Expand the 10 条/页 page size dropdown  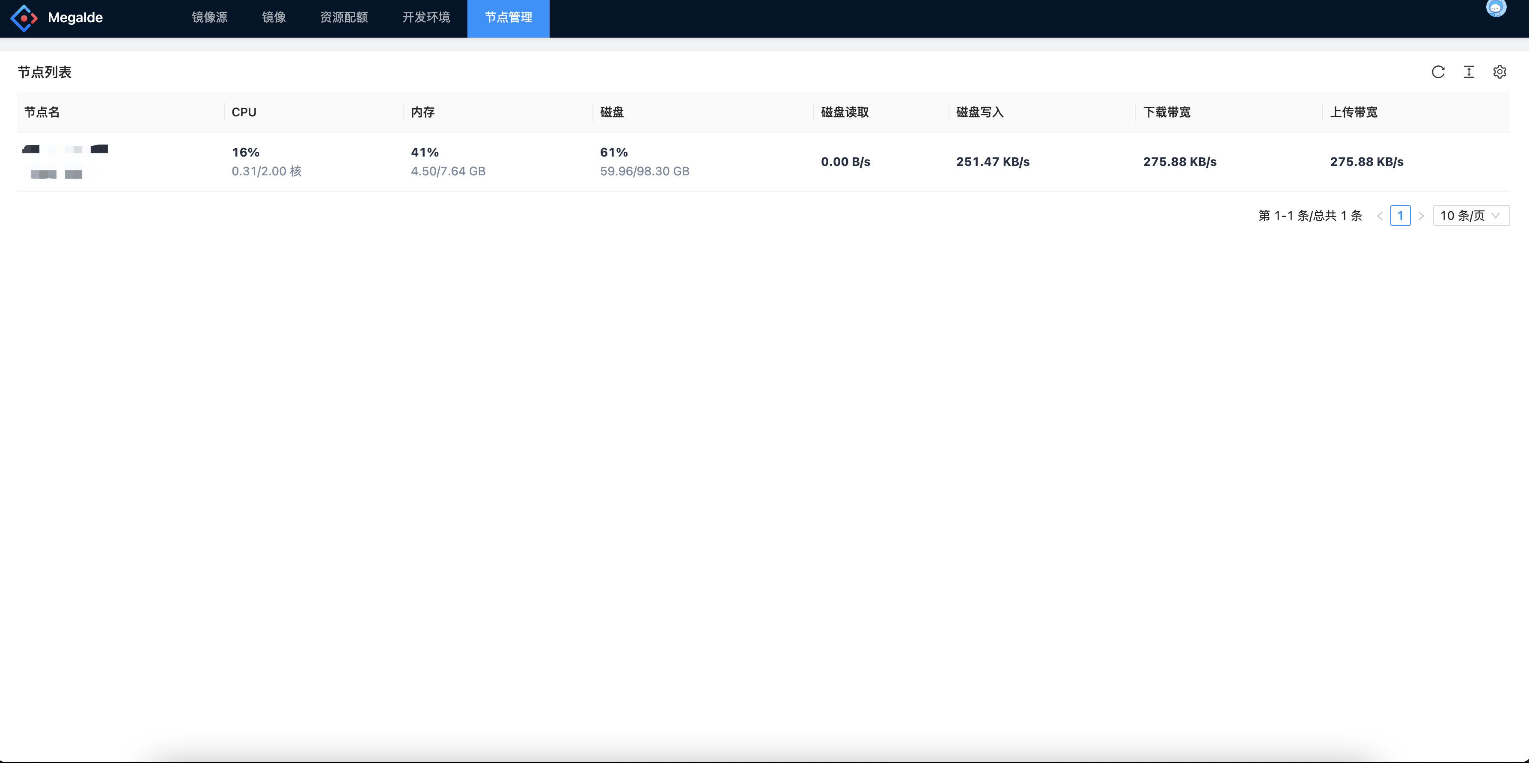pyautogui.click(x=1471, y=216)
